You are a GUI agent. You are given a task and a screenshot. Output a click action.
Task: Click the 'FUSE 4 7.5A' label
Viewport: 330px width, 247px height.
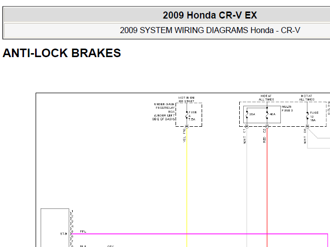pos(193,116)
